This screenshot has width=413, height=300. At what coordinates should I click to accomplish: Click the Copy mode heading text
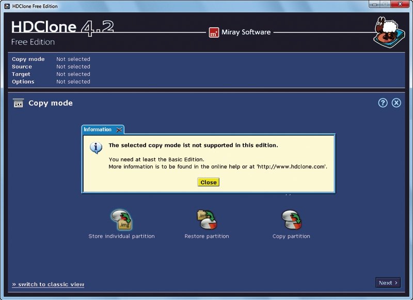coord(51,103)
